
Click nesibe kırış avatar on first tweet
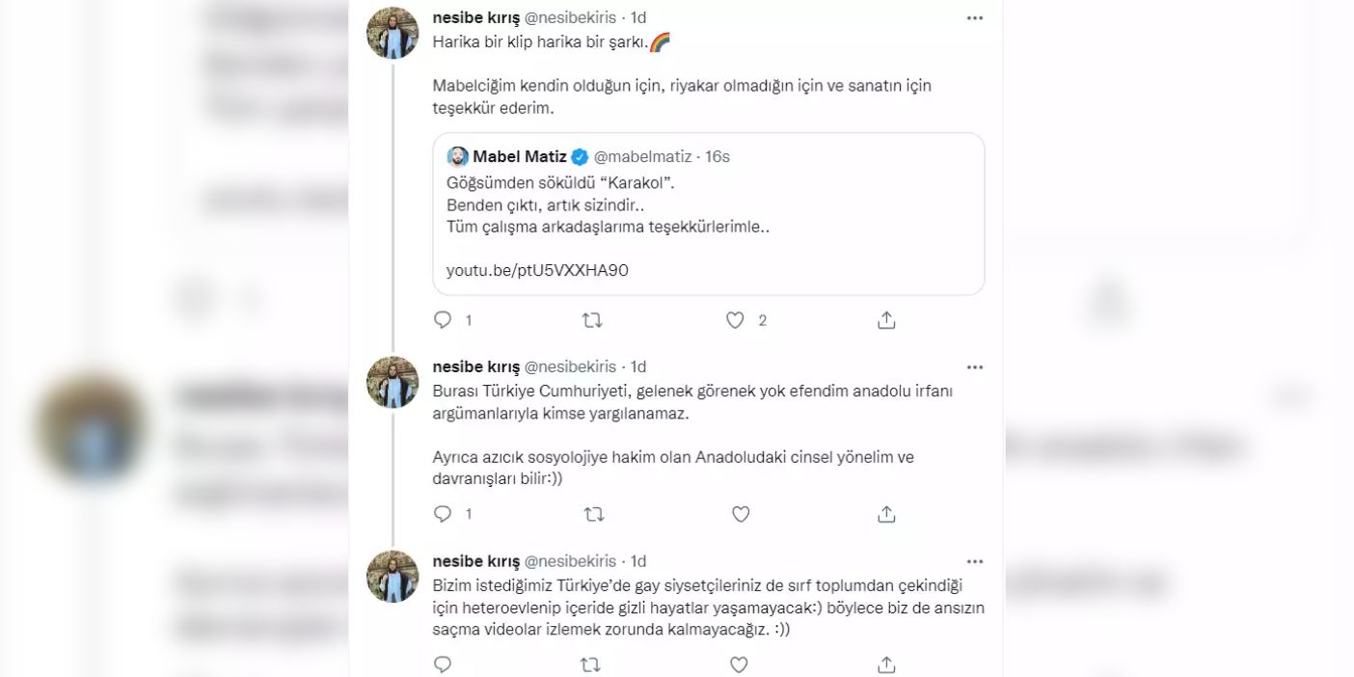(x=393, y=33)
